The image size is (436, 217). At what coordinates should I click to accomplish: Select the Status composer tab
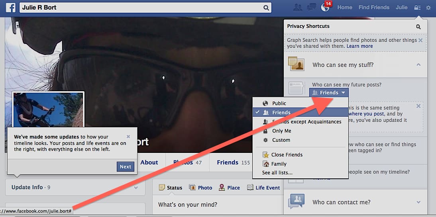(171, 188)
